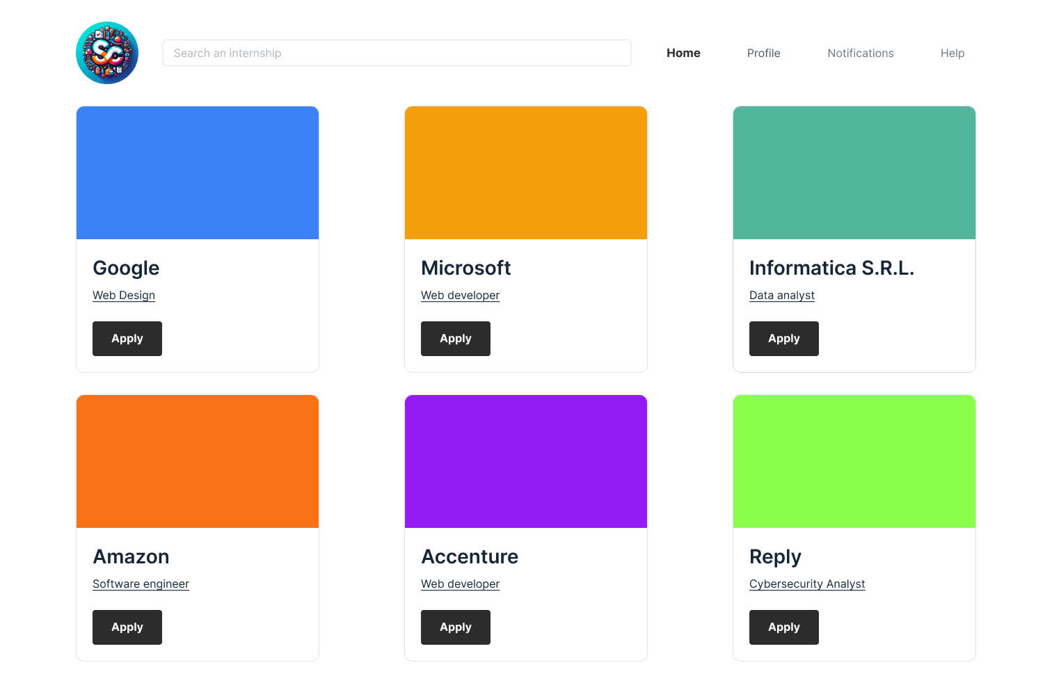Apply to the Informatica S.R.L. Data analyst position

(x=783, y=339)
